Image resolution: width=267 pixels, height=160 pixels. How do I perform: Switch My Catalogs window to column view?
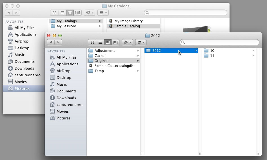click(x=70, y=13)
